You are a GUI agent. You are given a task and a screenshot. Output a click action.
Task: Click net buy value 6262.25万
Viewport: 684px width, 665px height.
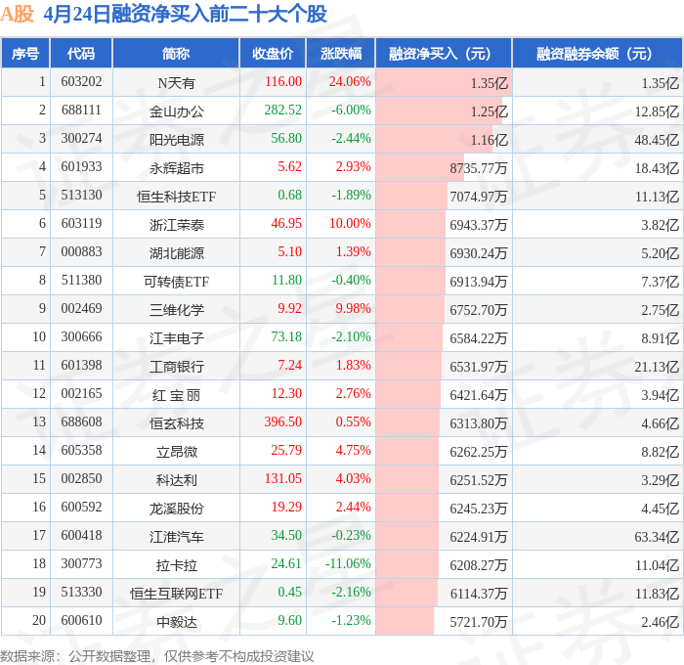tap(479, 452)
